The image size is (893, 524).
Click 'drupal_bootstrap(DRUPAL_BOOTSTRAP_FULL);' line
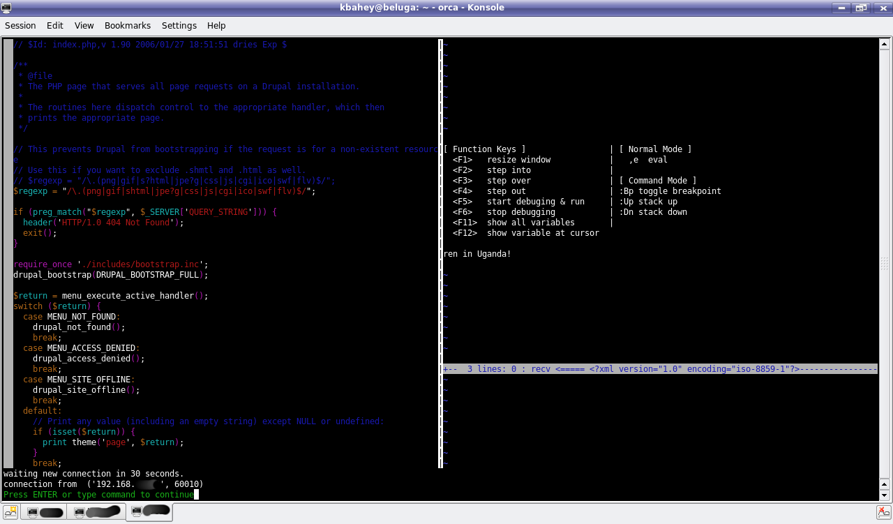[x=111, y=275]
